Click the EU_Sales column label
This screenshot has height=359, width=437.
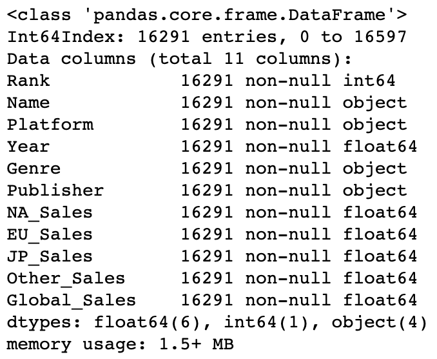click(50, 234)
